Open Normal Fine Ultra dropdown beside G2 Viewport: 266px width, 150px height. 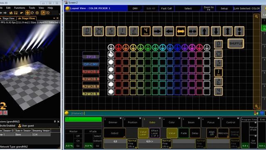(132, 143)
